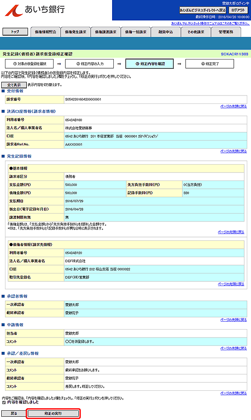Click payment date 2016/07/29

[x=74, y=201]
